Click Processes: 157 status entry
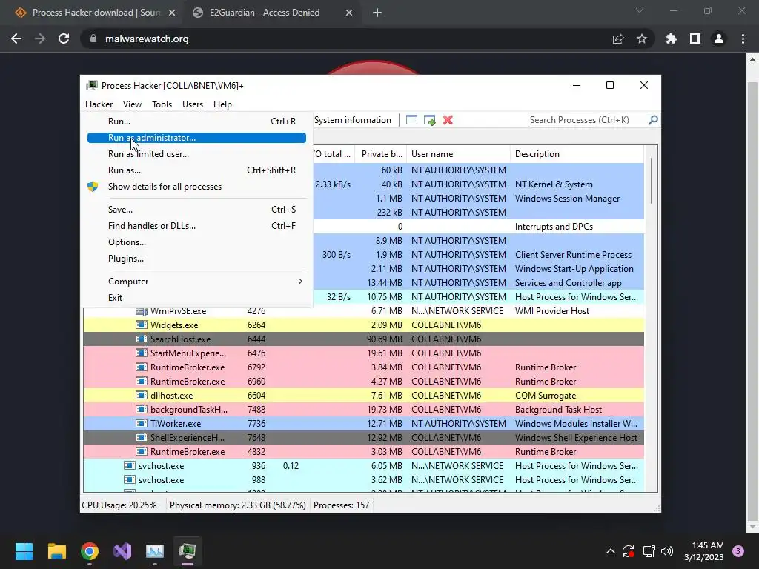This screenshot has height=569, width=759. (341, 505)
